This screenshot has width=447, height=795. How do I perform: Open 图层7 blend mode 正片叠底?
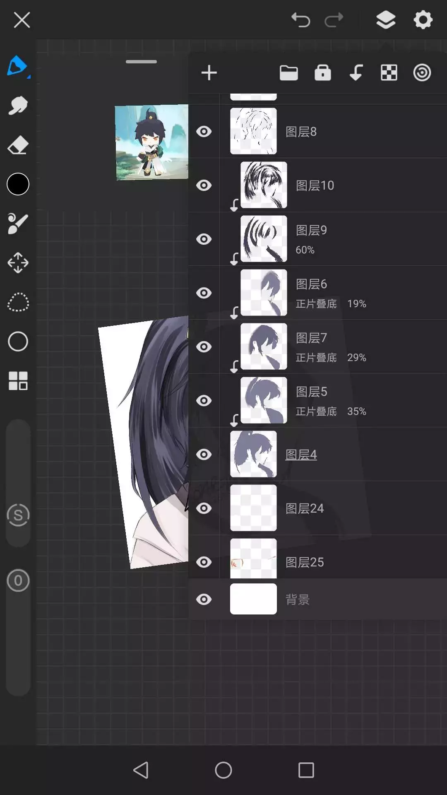[316, 357]
